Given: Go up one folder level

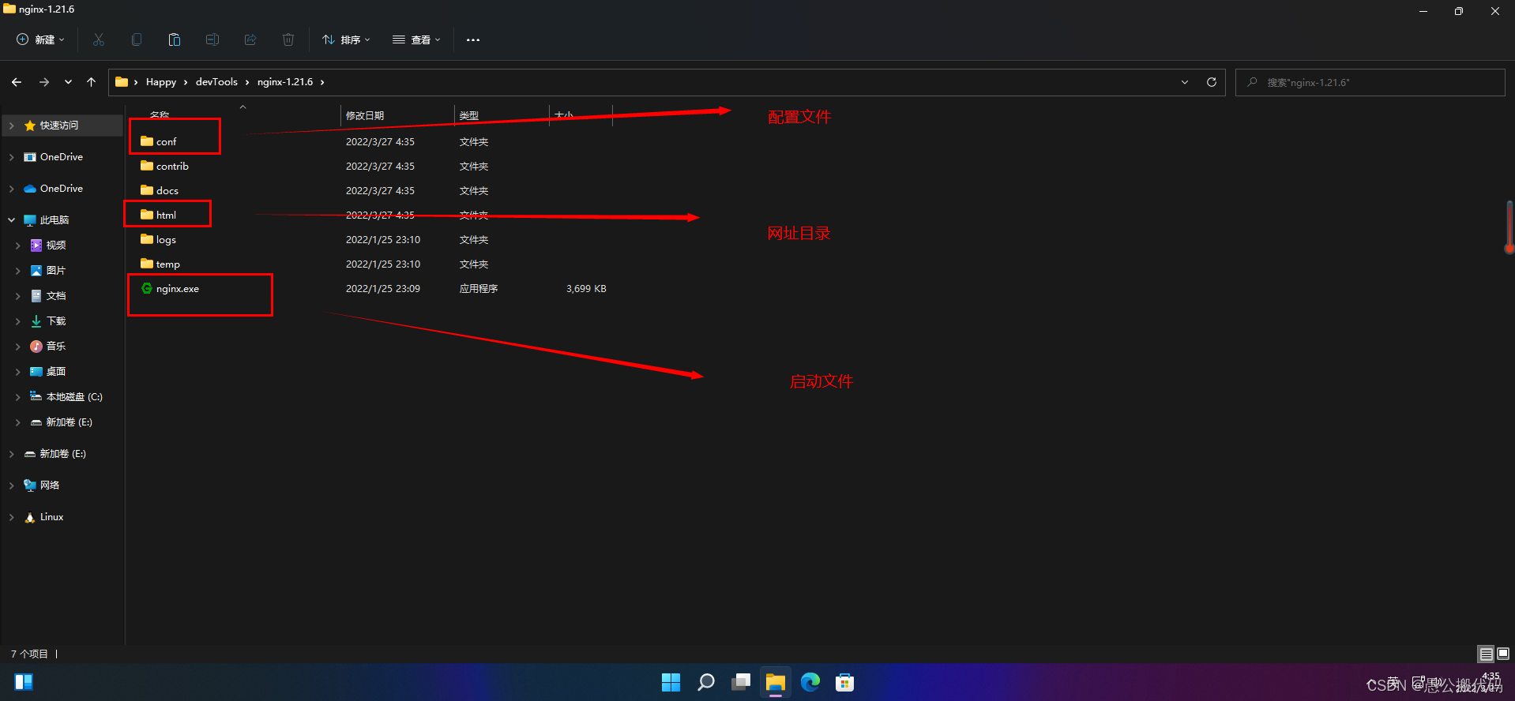Looking at the screenshot, I should tap(92, 82).
